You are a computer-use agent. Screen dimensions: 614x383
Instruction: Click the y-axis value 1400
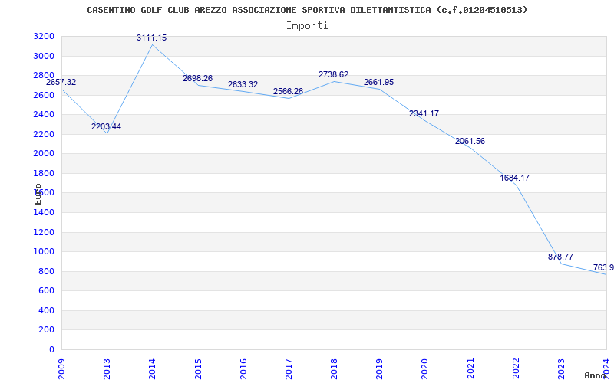point(45,213)
